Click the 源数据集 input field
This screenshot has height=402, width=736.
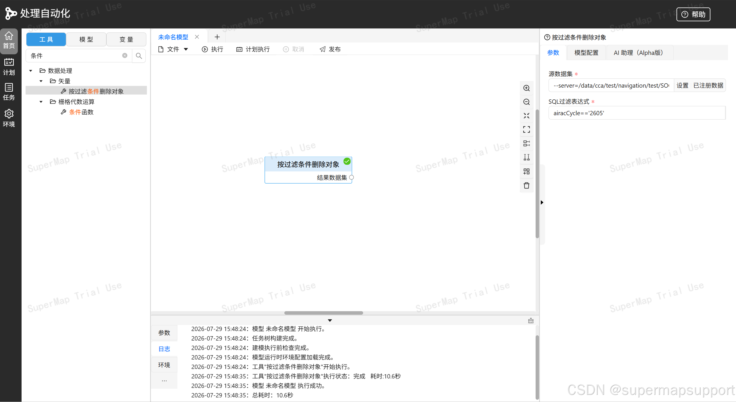pyautogui.click(x=611, y=86)
